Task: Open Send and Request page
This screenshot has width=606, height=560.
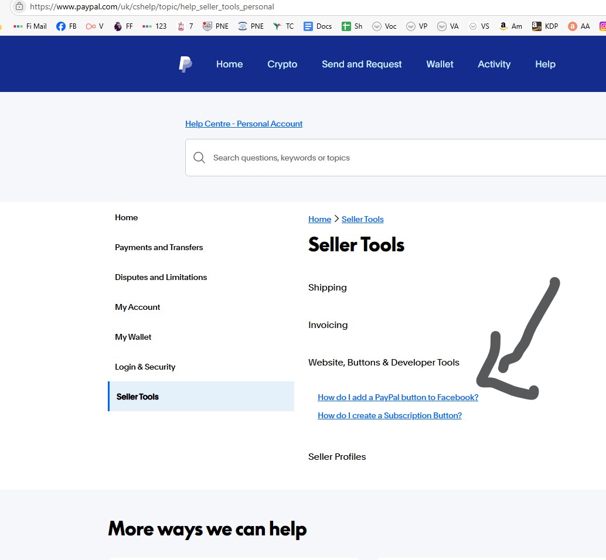Action: [362, 64]
